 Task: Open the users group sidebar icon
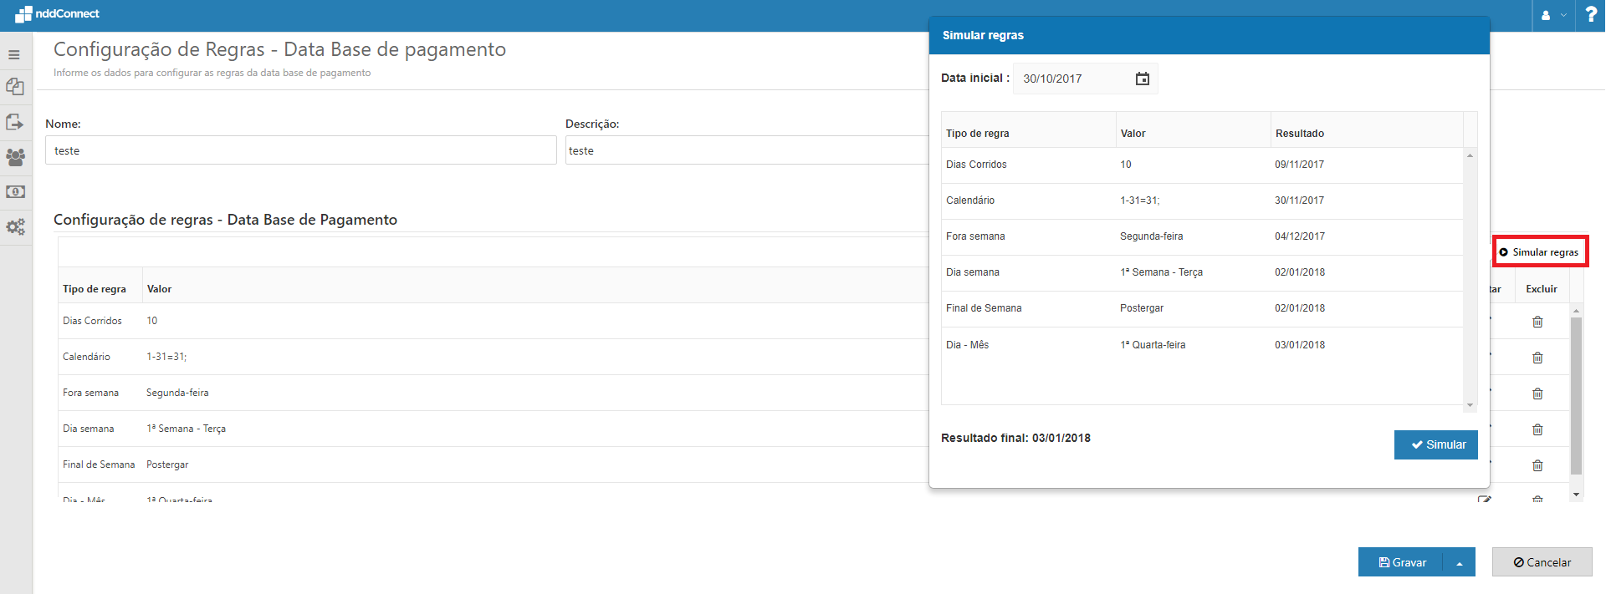(15, 157)
